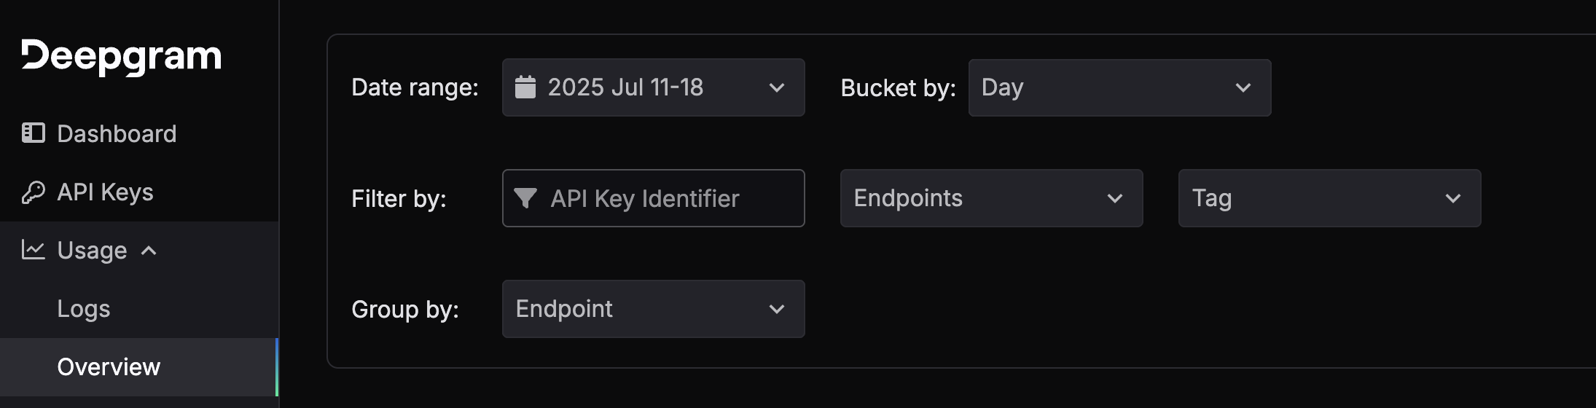Open the Dashboard page
Image resolution: width=1596 pixels, height=408 pixels.
pos(117,134)
